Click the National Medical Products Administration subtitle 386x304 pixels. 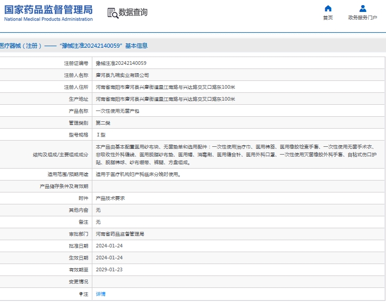48,19
